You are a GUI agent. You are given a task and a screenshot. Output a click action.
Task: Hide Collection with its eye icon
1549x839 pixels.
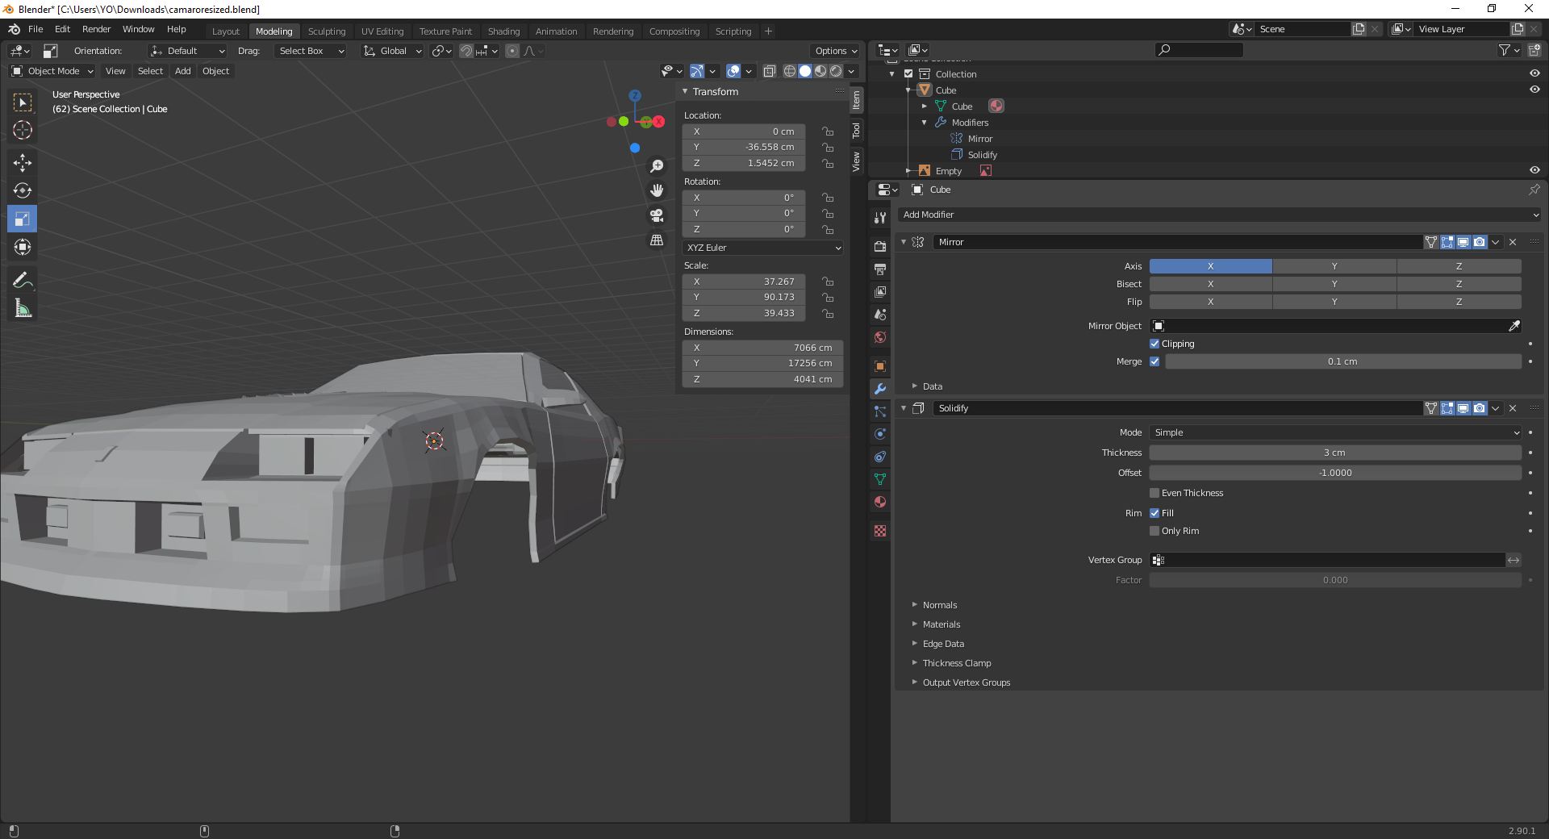coord(1534,73)
